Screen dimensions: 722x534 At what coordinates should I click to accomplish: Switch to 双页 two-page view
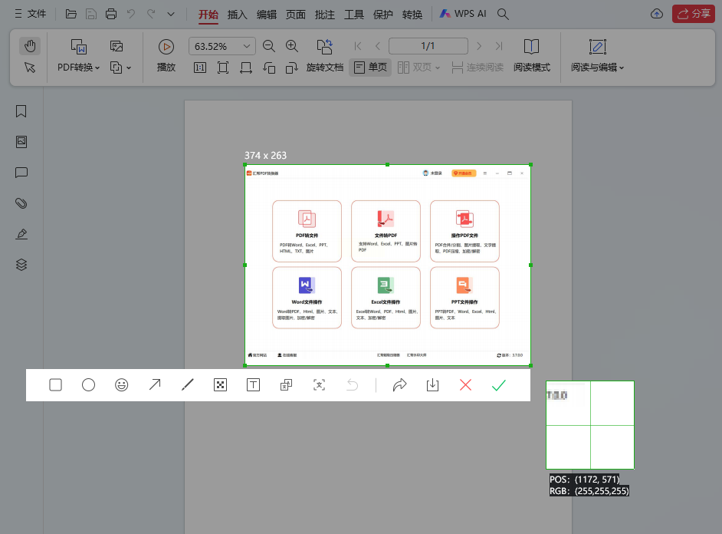418,68
